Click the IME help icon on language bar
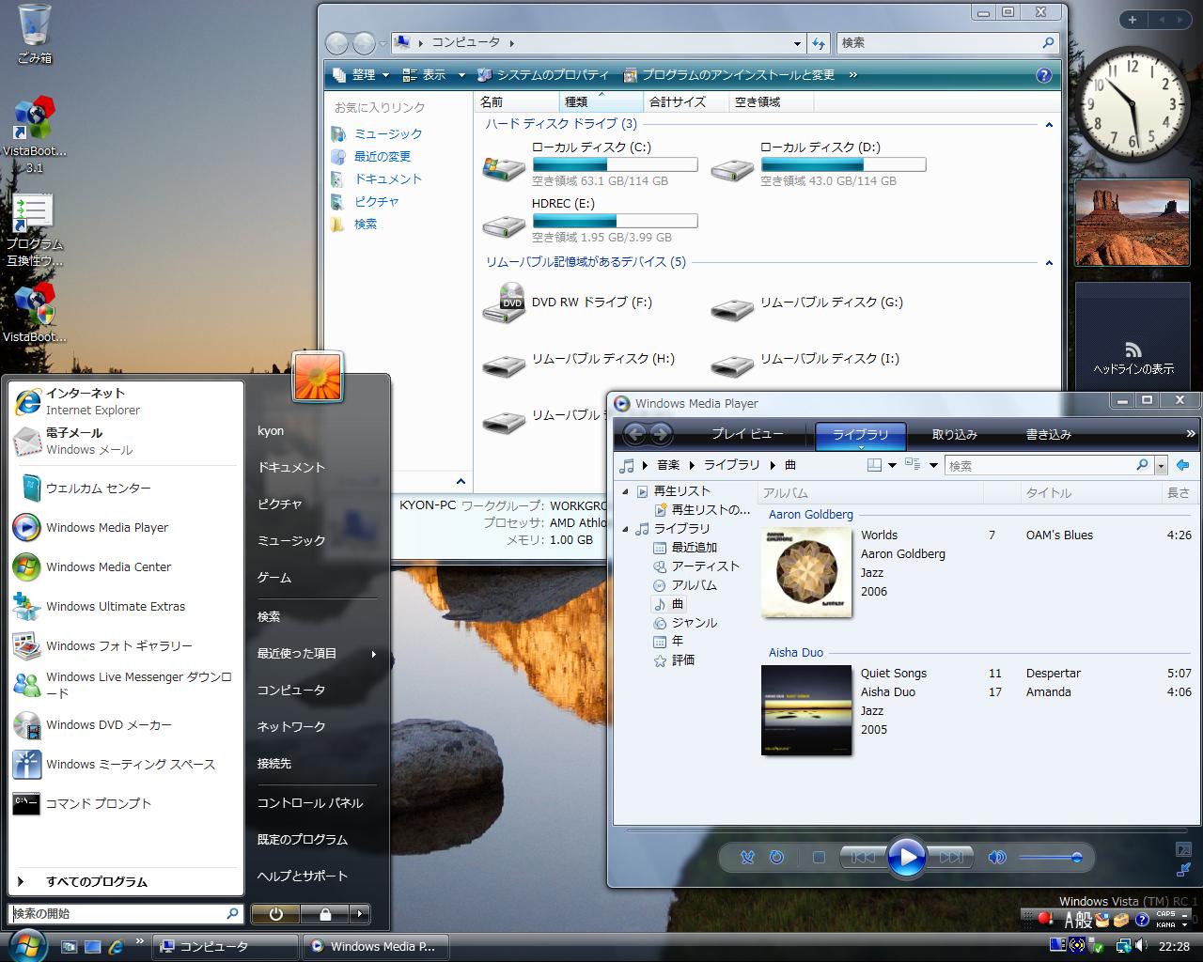1203x962 pixels. pyautogui.click(x=1142, y=920)
